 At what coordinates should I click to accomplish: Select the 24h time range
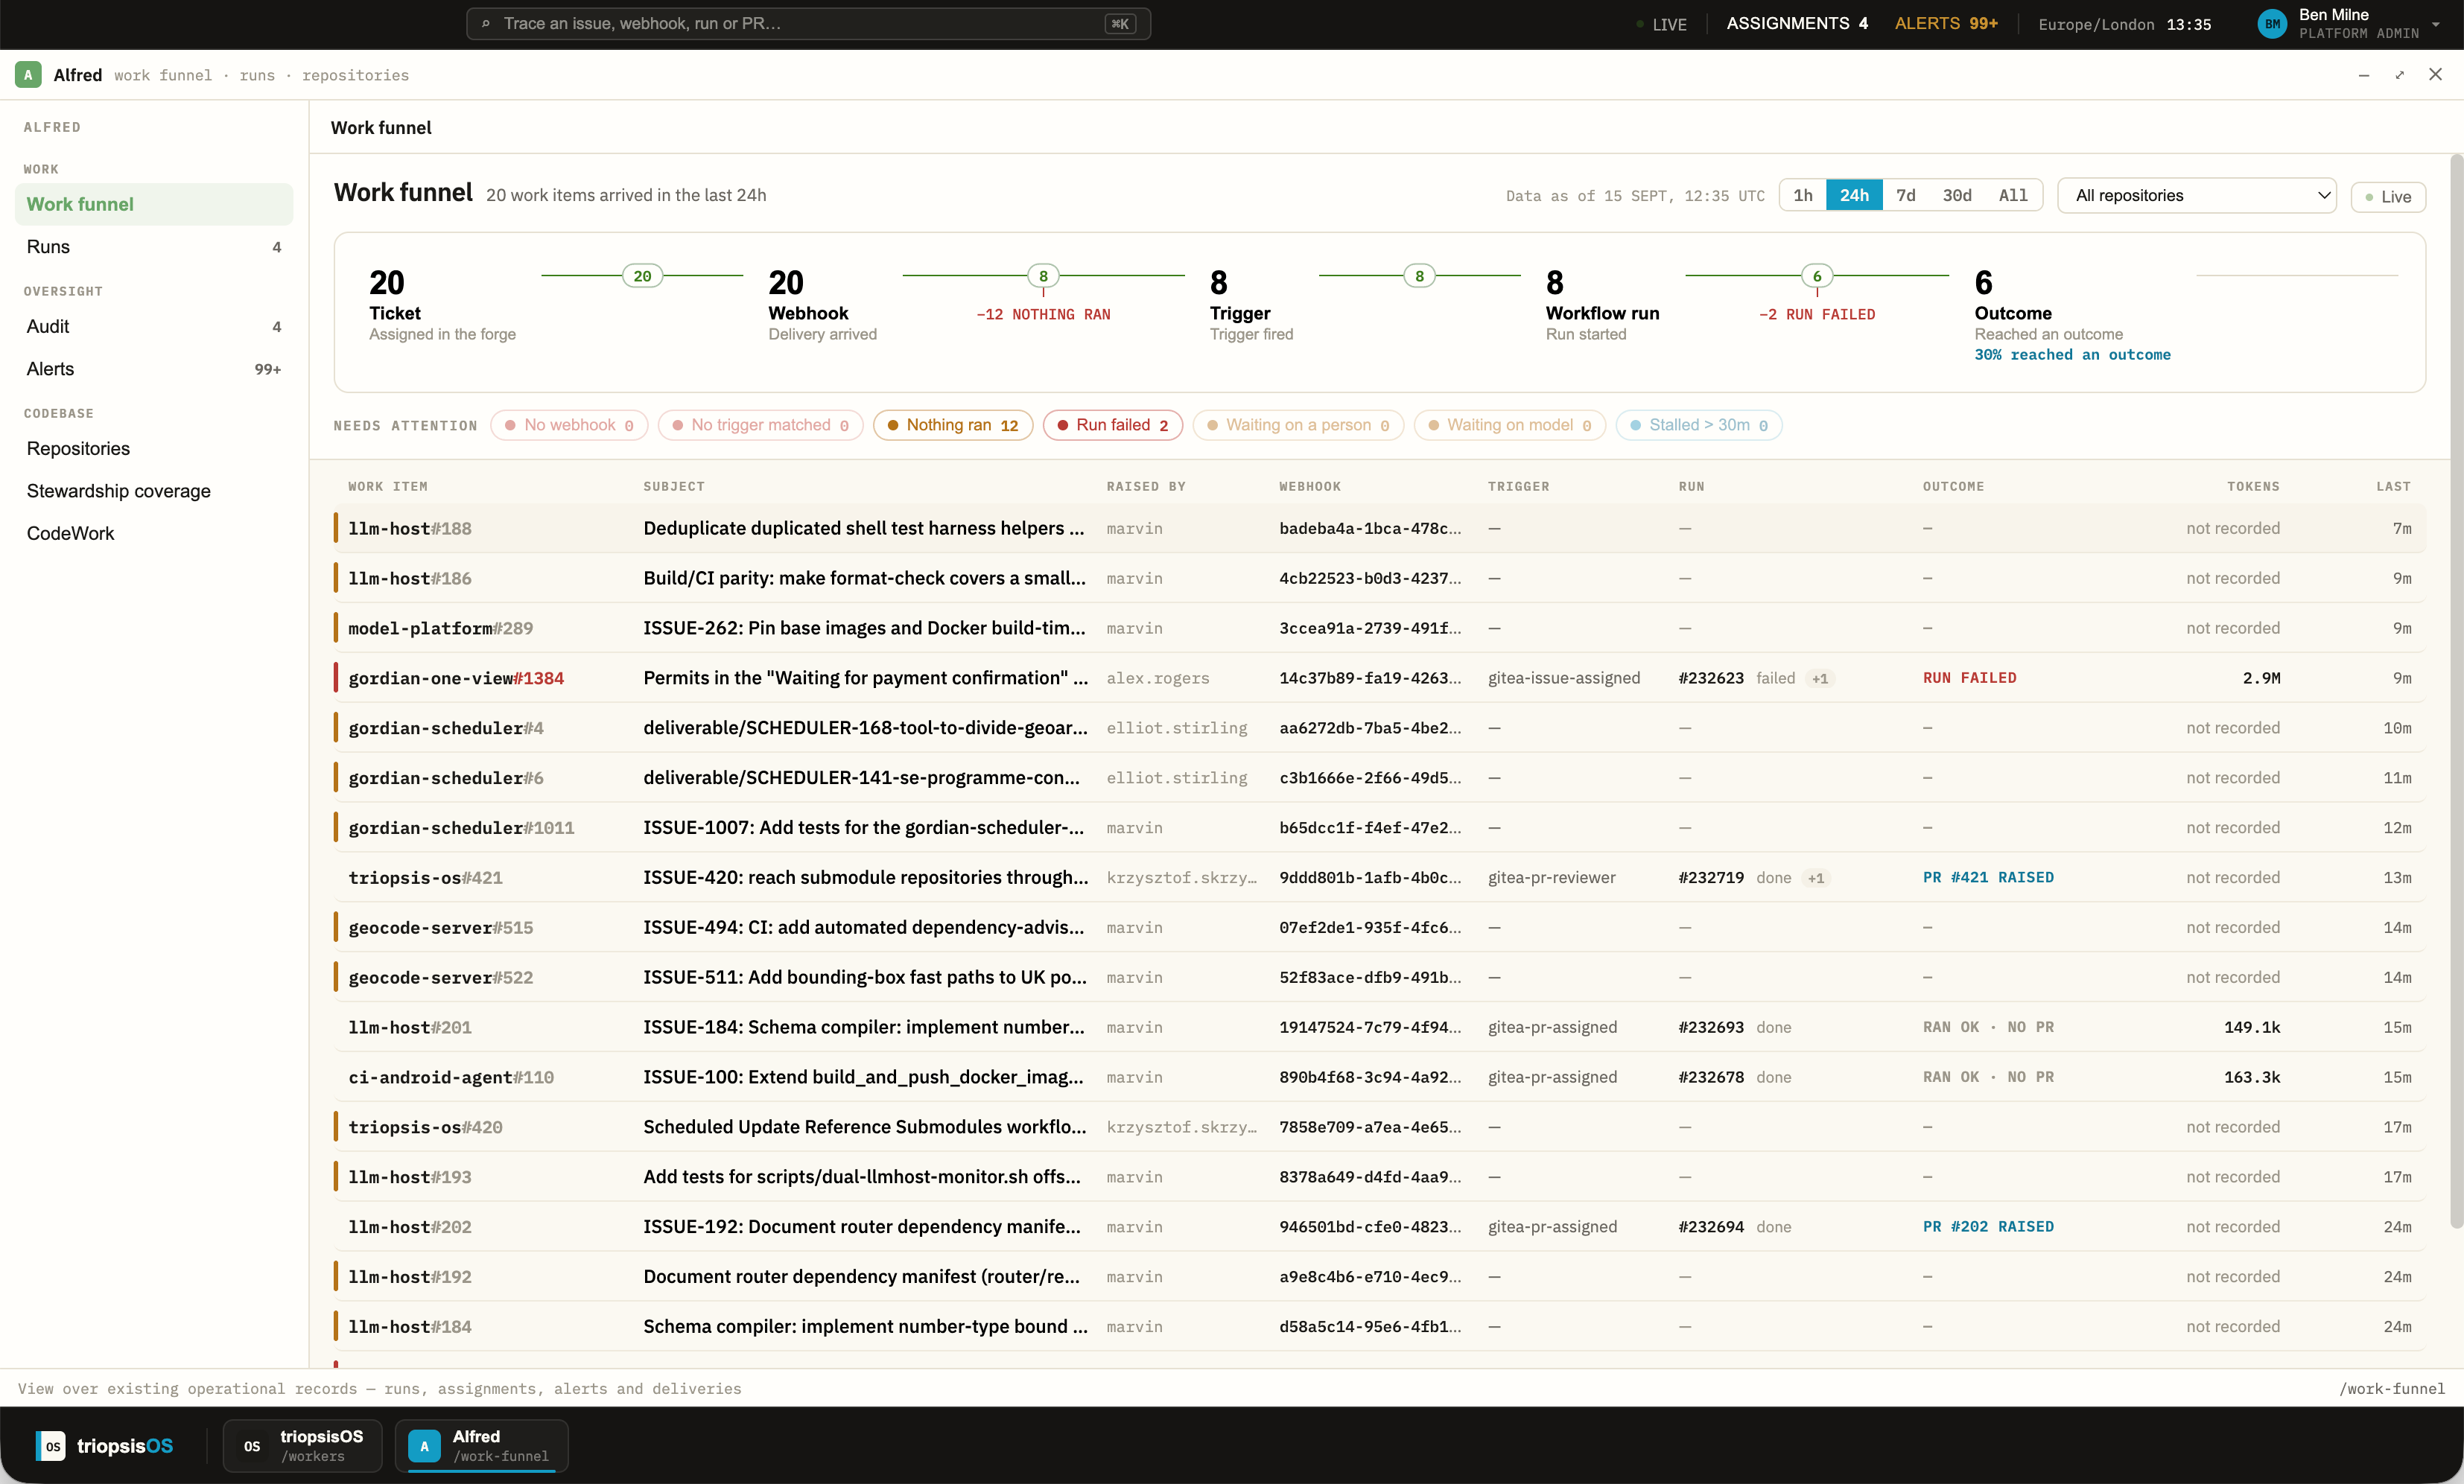click(x=1854, y=196)
